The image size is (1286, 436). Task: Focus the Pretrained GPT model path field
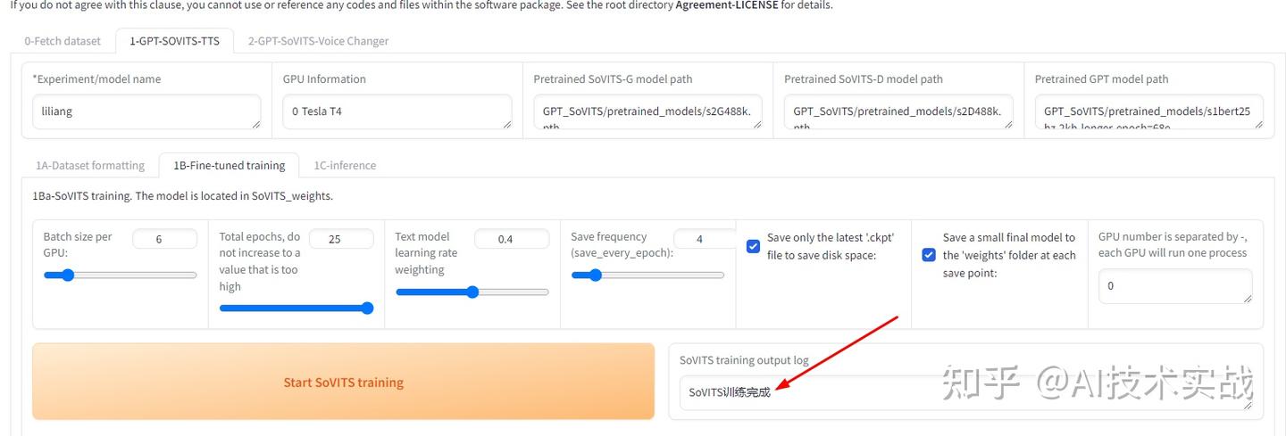pos(1149,112)
